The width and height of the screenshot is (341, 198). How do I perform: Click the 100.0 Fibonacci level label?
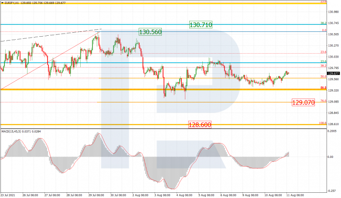tap(323, 123)
